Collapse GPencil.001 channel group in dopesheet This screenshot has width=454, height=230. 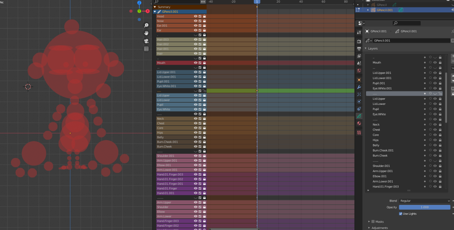tap(155, 12)
